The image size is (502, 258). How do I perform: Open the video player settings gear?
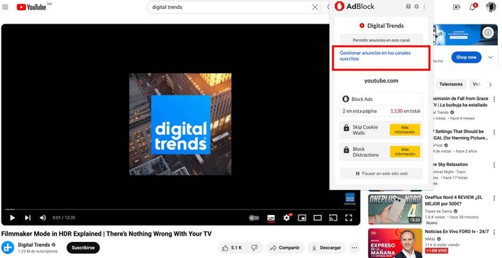287,218
